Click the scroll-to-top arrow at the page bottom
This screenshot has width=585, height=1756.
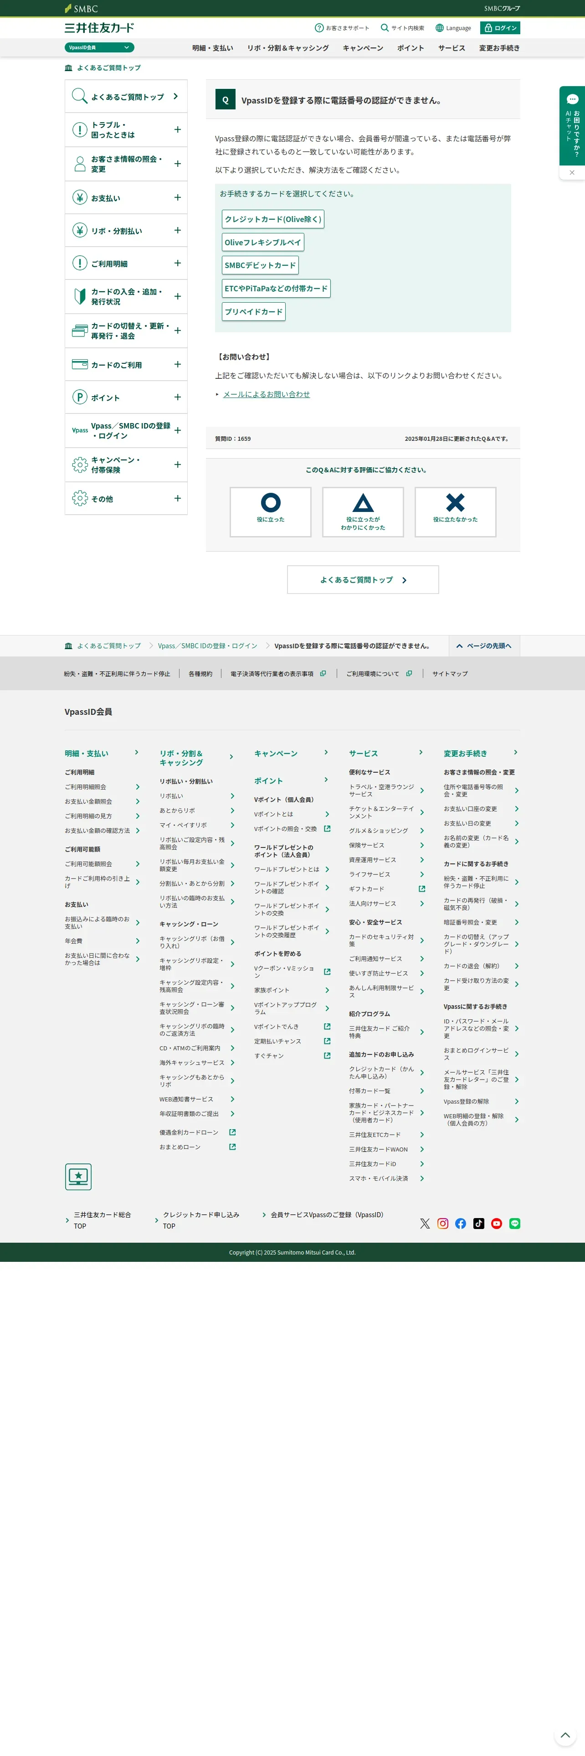(x=565, y=1735)
